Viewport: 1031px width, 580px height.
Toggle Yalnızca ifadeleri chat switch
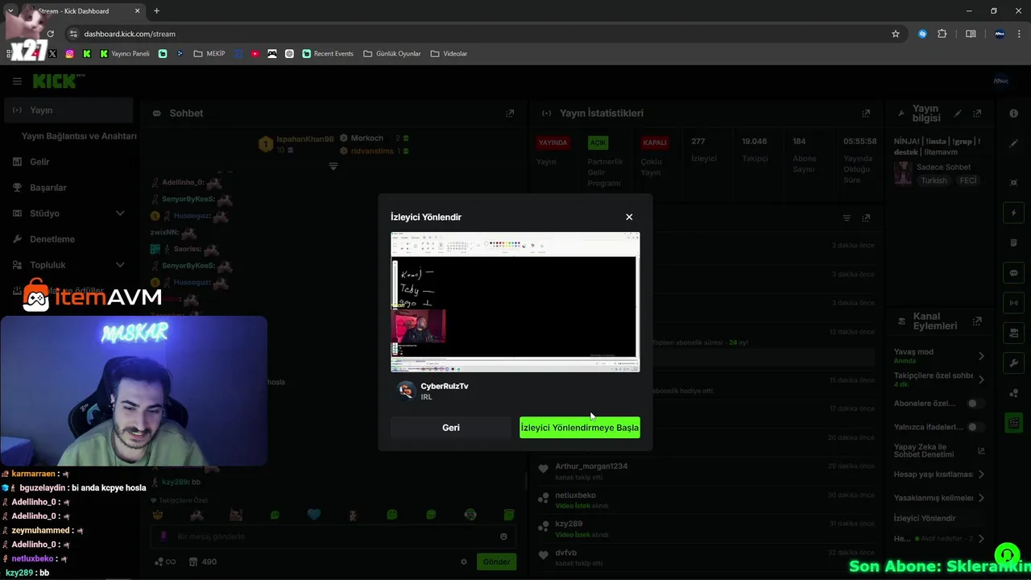(975, 427)
